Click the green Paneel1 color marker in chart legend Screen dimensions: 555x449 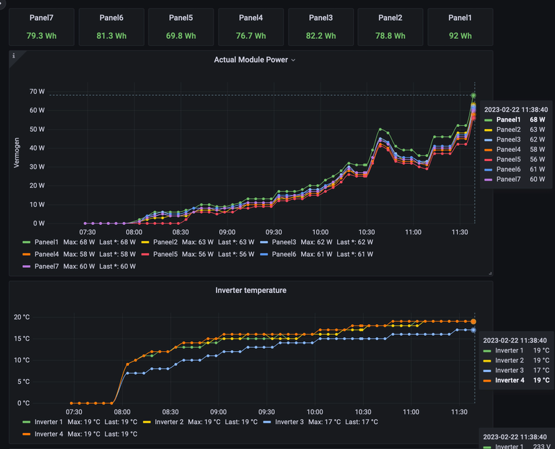click(27, 242)
